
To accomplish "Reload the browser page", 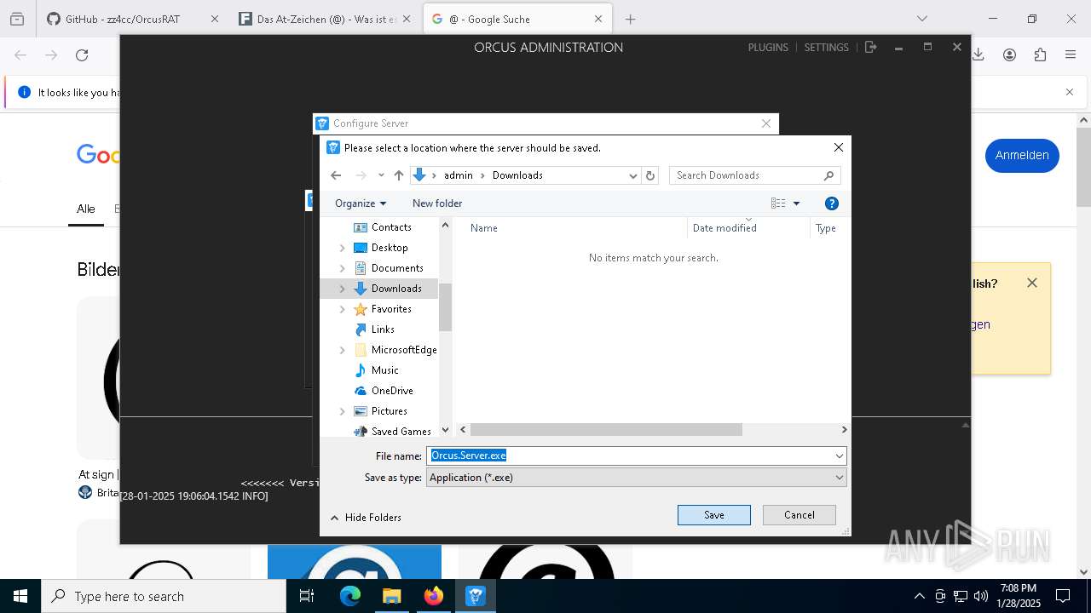I will (82, 55).
